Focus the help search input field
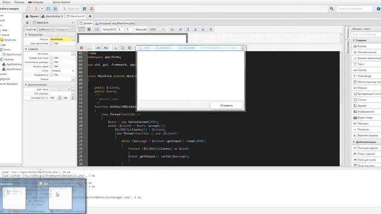 [x=354, y=9]
